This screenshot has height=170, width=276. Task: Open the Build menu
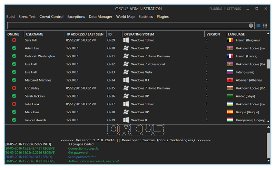tap(10, 17)
